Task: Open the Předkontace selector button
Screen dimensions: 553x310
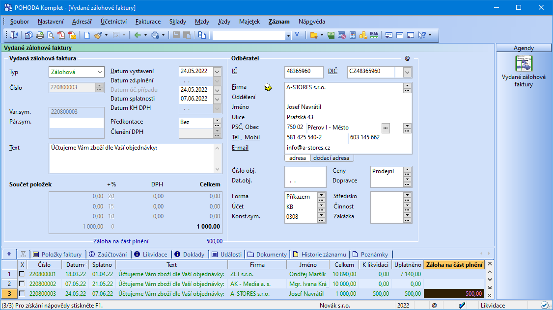Action: 217,122
